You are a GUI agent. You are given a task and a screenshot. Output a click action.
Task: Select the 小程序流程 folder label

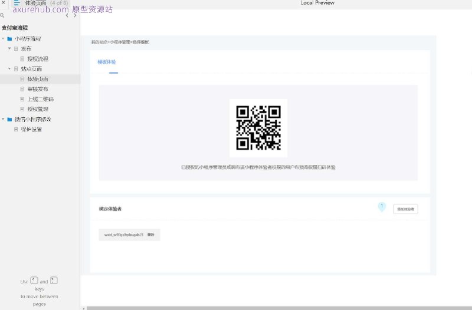pyautogui.click(x=28, y=39)
